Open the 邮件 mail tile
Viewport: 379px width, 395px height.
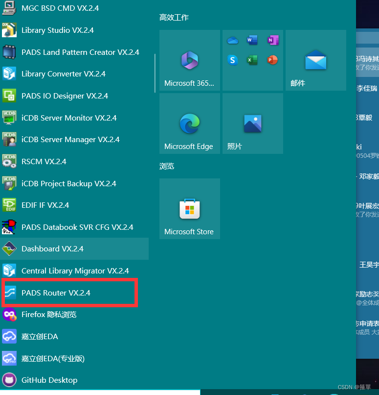point(316,60)
